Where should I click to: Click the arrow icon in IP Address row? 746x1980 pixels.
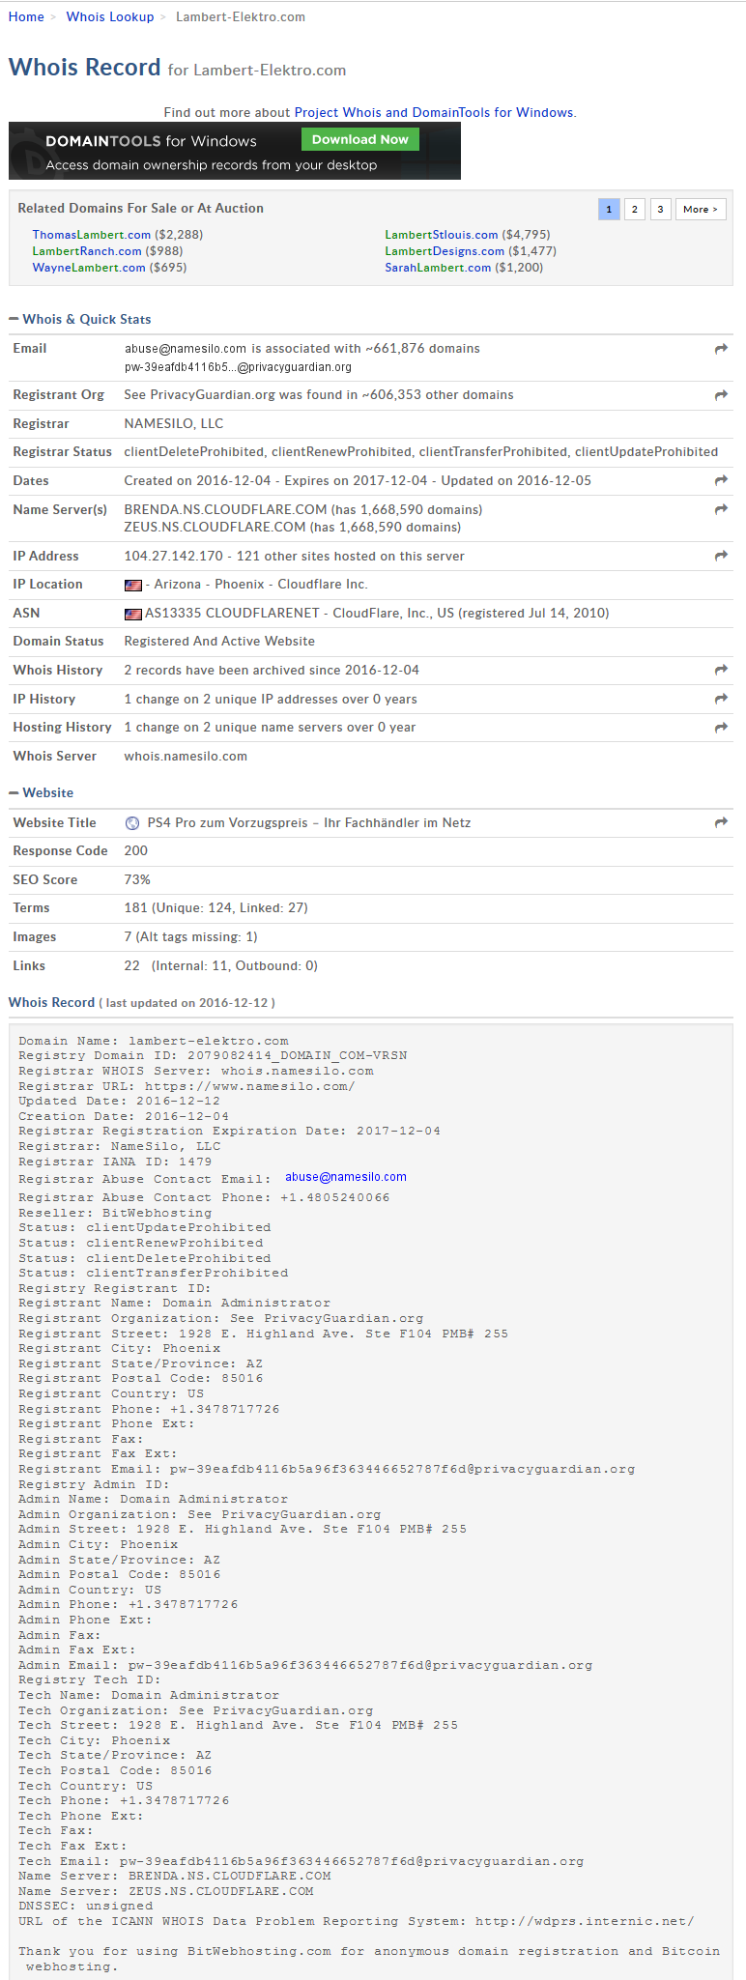721,556
